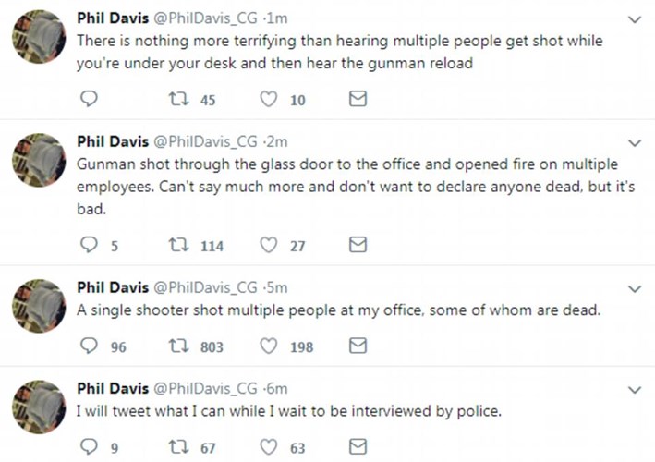Screen dimensions: 655x462
Task: Like the tweet with 10 likes
Action: coord(270,100)
